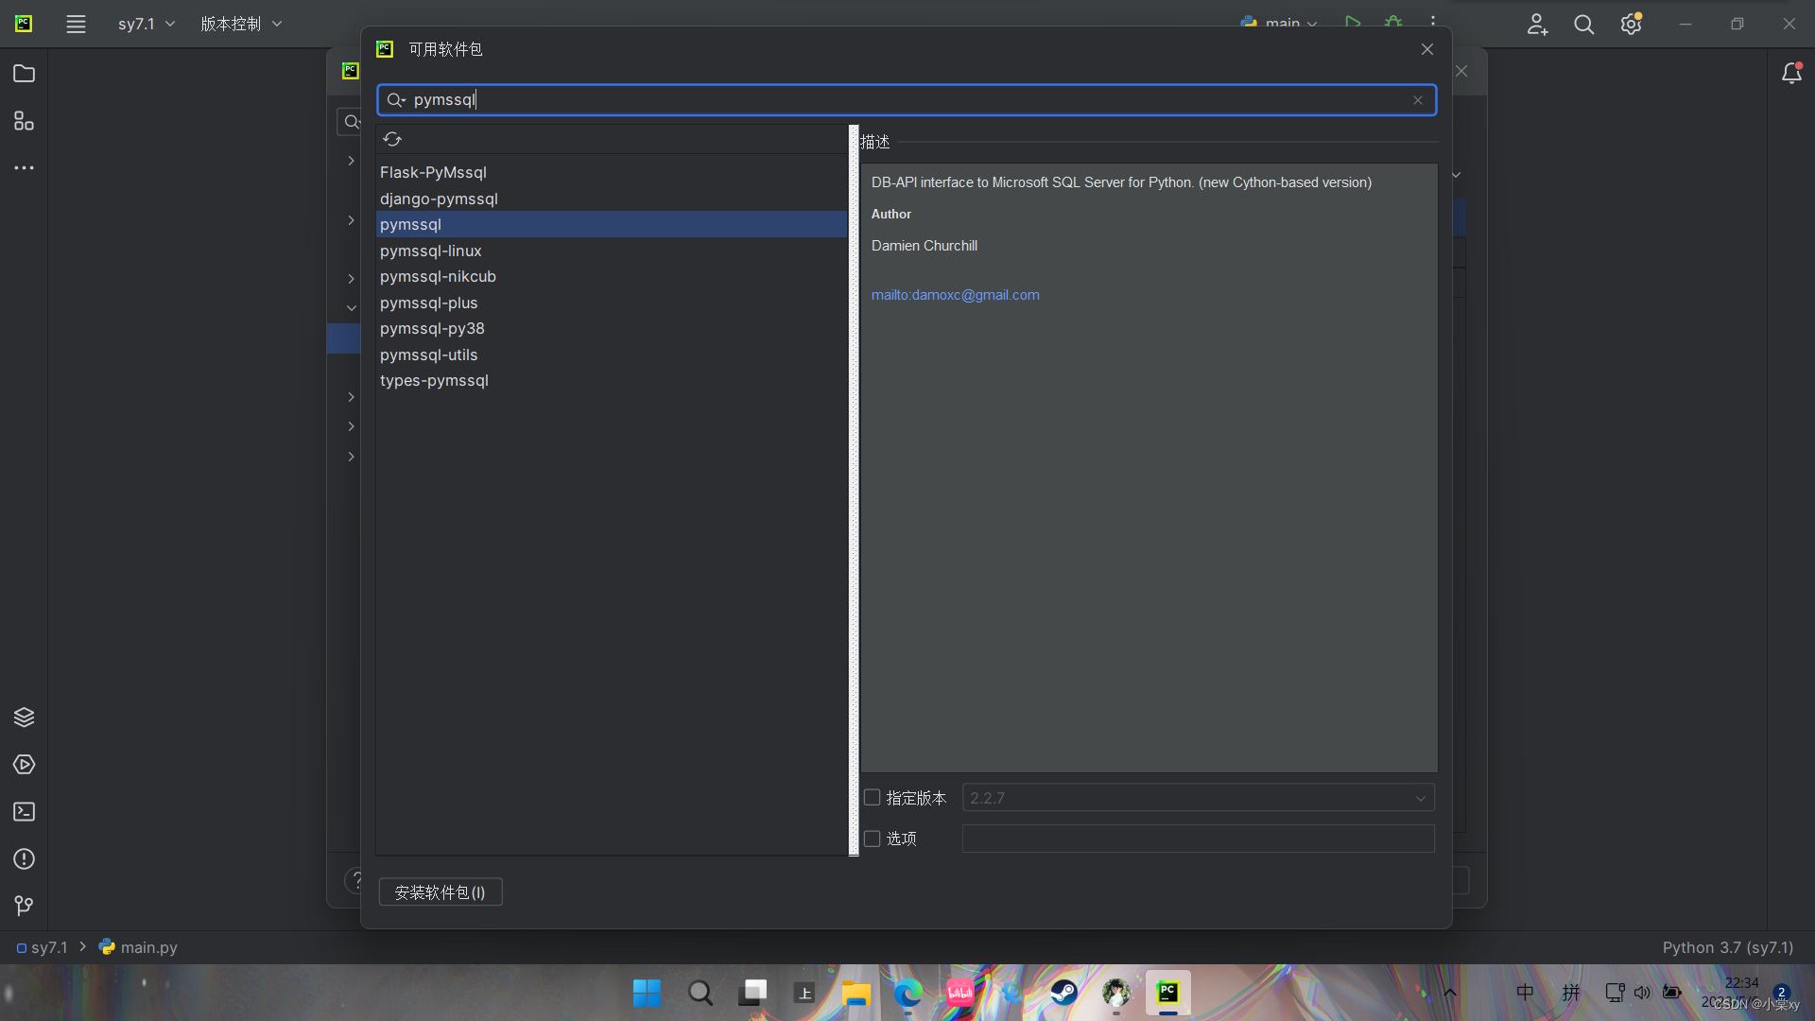The image size is (1815, 1021).
Task: Select pymssql-linux package
Action: (612, 251)
